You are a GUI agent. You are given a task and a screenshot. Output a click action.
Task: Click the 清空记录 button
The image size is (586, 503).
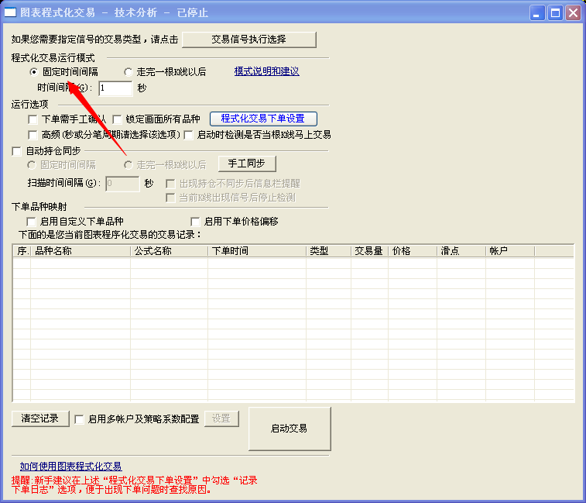pyautogui.click(x=40, y=419)
